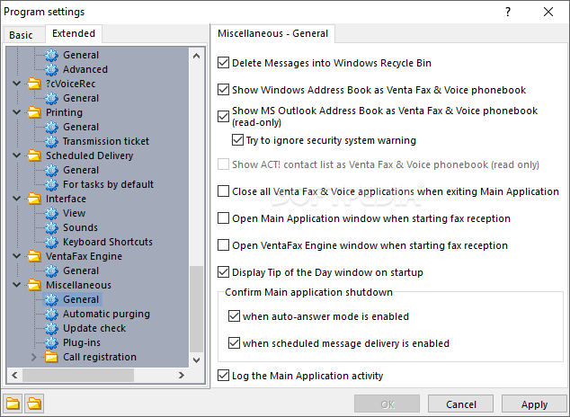
Task: Click the Interface folder icon
Action: click(34, 199)
